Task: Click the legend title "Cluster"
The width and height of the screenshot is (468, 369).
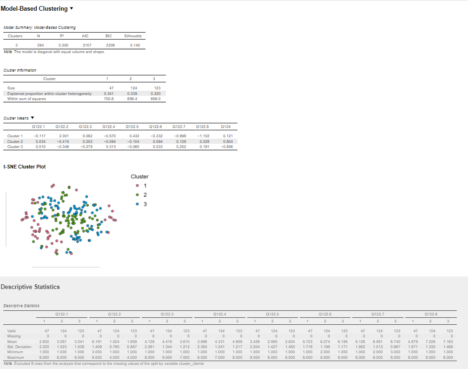Action: click(139, 176)
